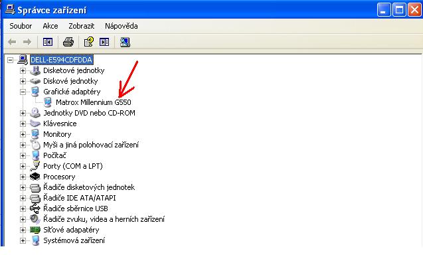The height and width of the screenshot is (255, 423).
Task: Click the Klávesnice keyboard icon
Action: pyautogui.click(x=35, y=124)
